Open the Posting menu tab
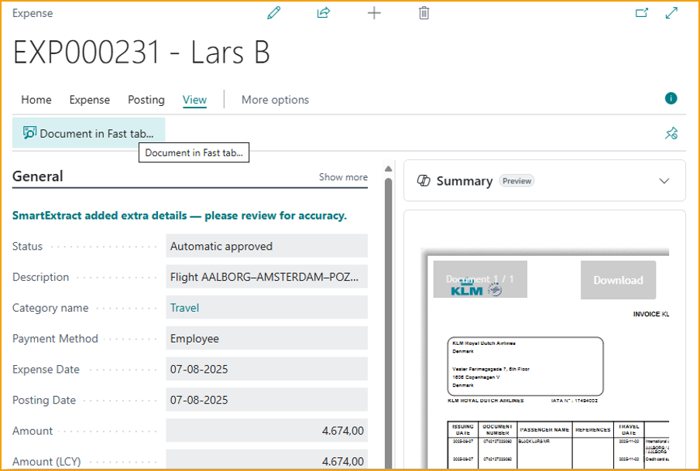 coord(146,100)
